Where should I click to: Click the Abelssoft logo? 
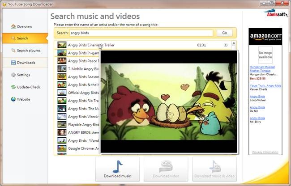tap(276, 13)
